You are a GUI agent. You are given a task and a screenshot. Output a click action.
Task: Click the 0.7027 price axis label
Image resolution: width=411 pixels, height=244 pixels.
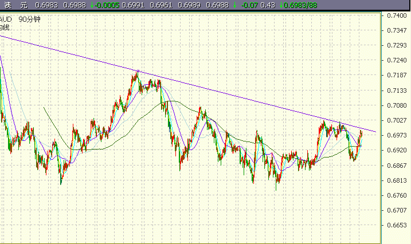pyautogui.click(x=397, y=120)
